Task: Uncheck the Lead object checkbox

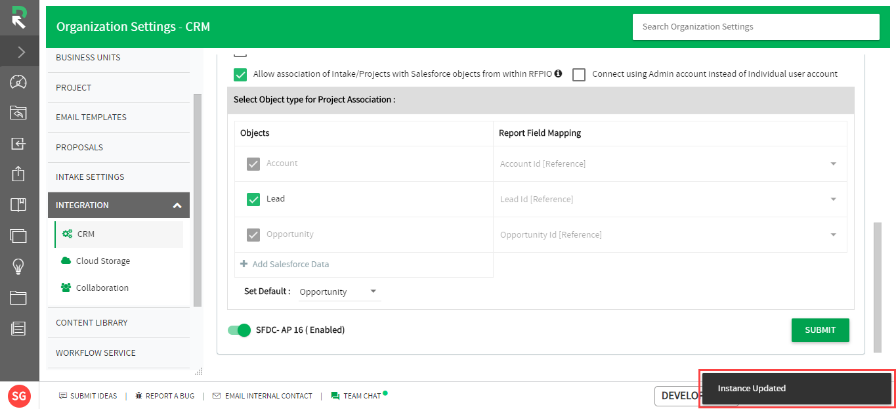Action: pyautogui.click(x=253, y=199)
